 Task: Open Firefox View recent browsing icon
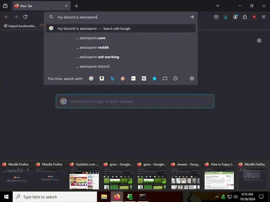tap(5, 6)
